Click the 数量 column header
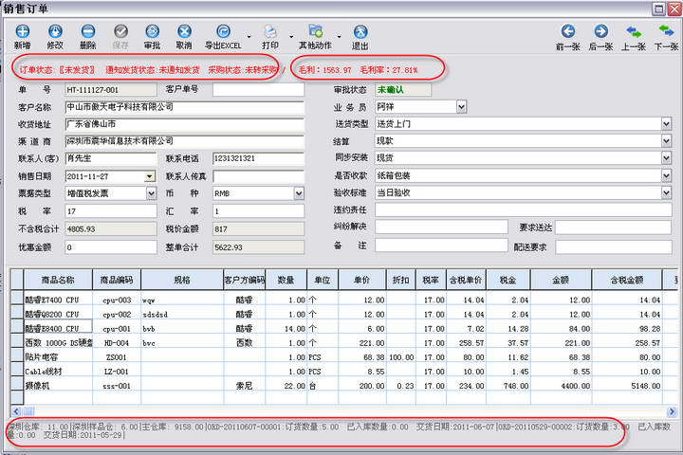 286,280
